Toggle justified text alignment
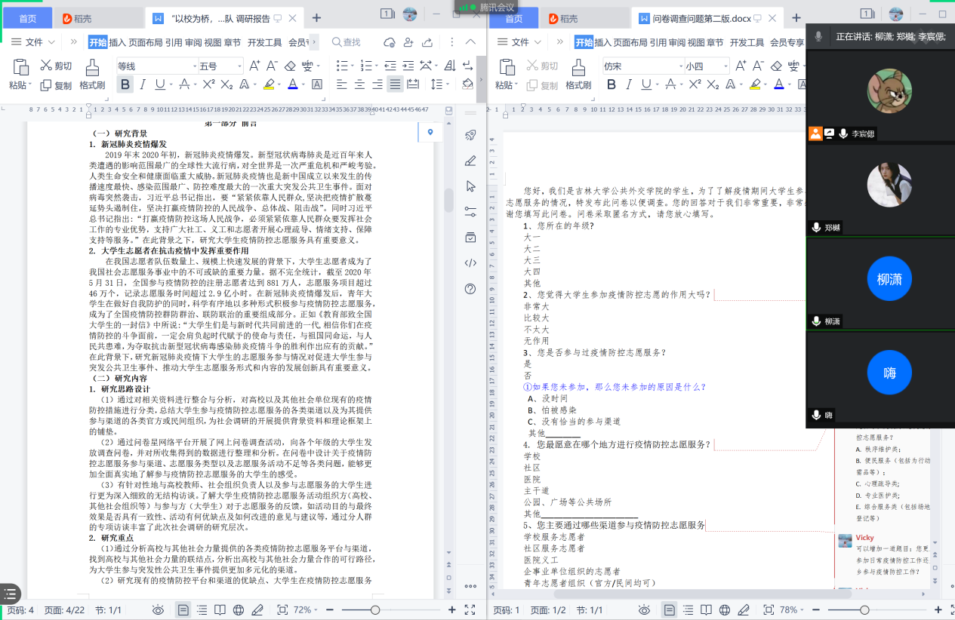The image size is (955, 620). pyautogui.click(x=394, y=84)
